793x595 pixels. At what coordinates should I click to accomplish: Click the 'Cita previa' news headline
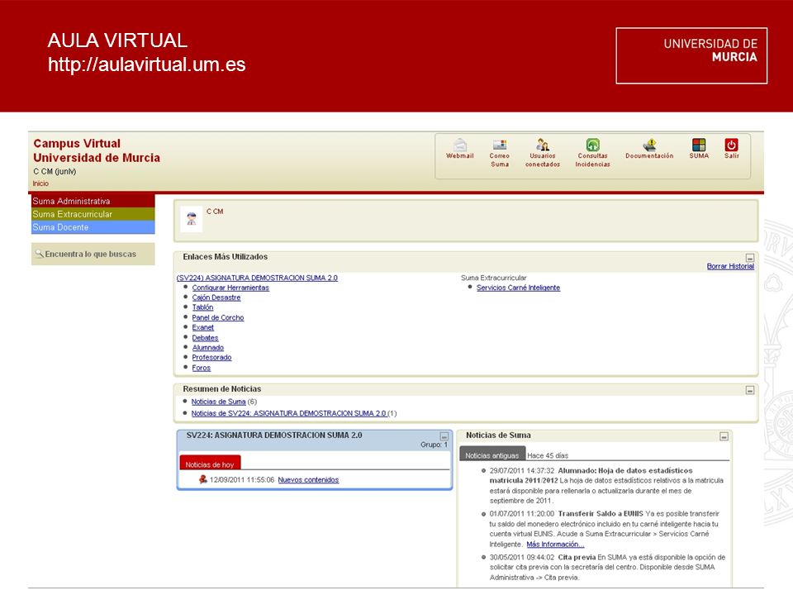click(x=577, y=557)
